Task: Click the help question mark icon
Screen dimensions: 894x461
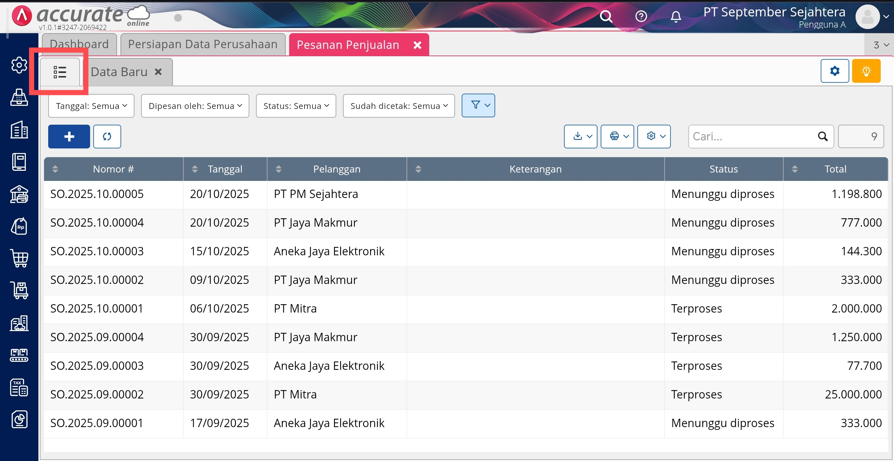Action: tap(641, 16)
